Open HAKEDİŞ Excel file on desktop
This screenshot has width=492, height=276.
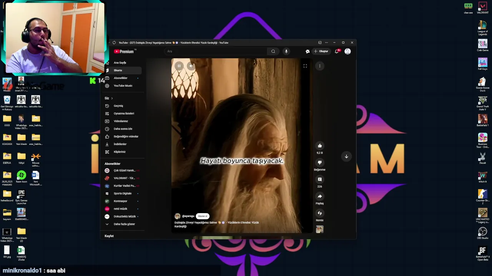click(21, 253)
